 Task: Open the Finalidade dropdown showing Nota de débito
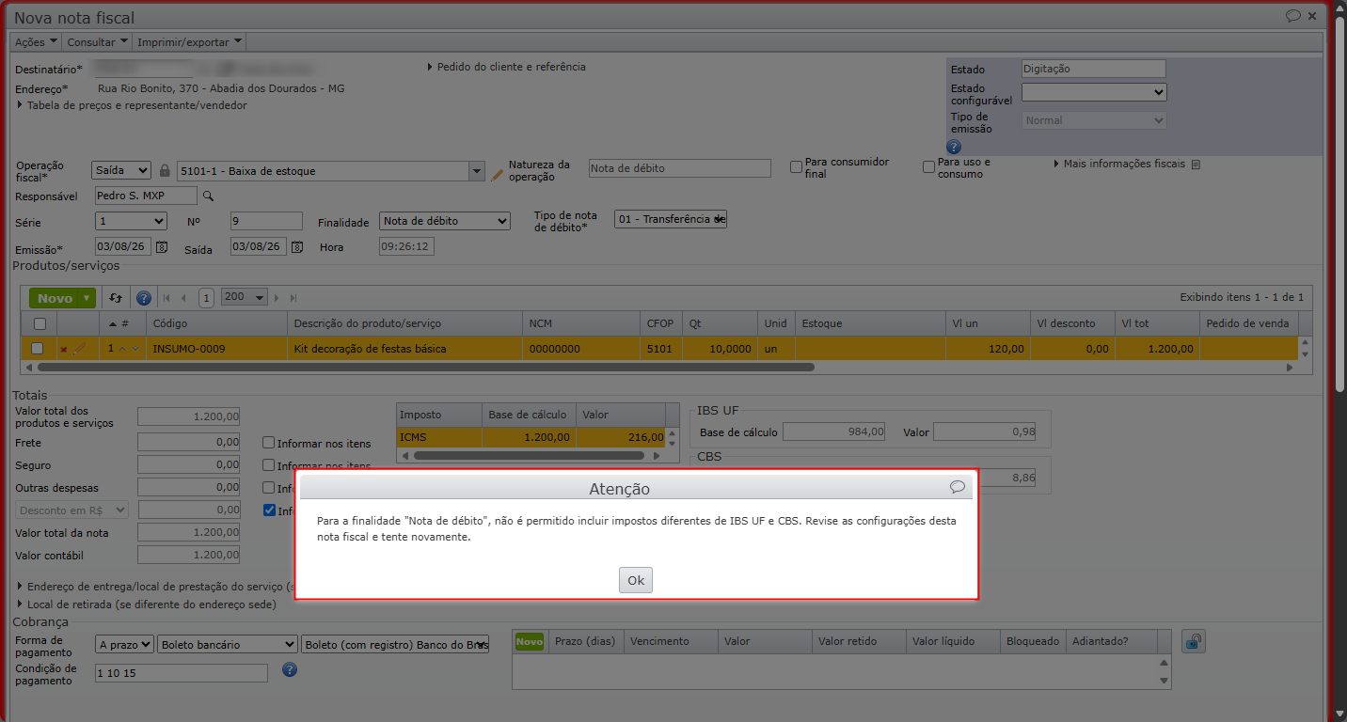tap(445, 221)
